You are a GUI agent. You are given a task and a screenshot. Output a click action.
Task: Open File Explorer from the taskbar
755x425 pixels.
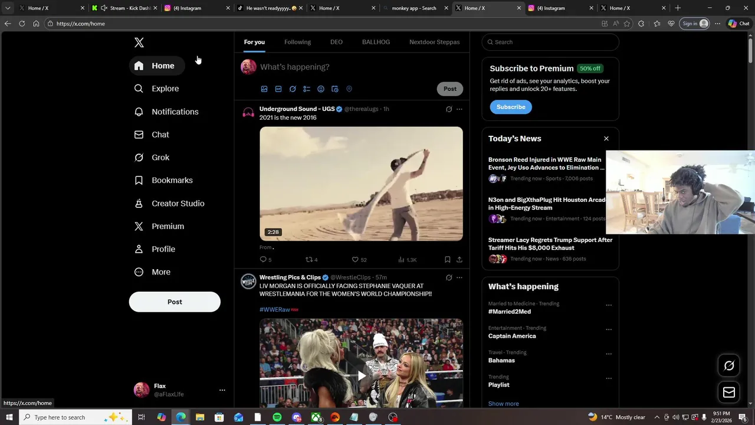[x=200, y=417]
